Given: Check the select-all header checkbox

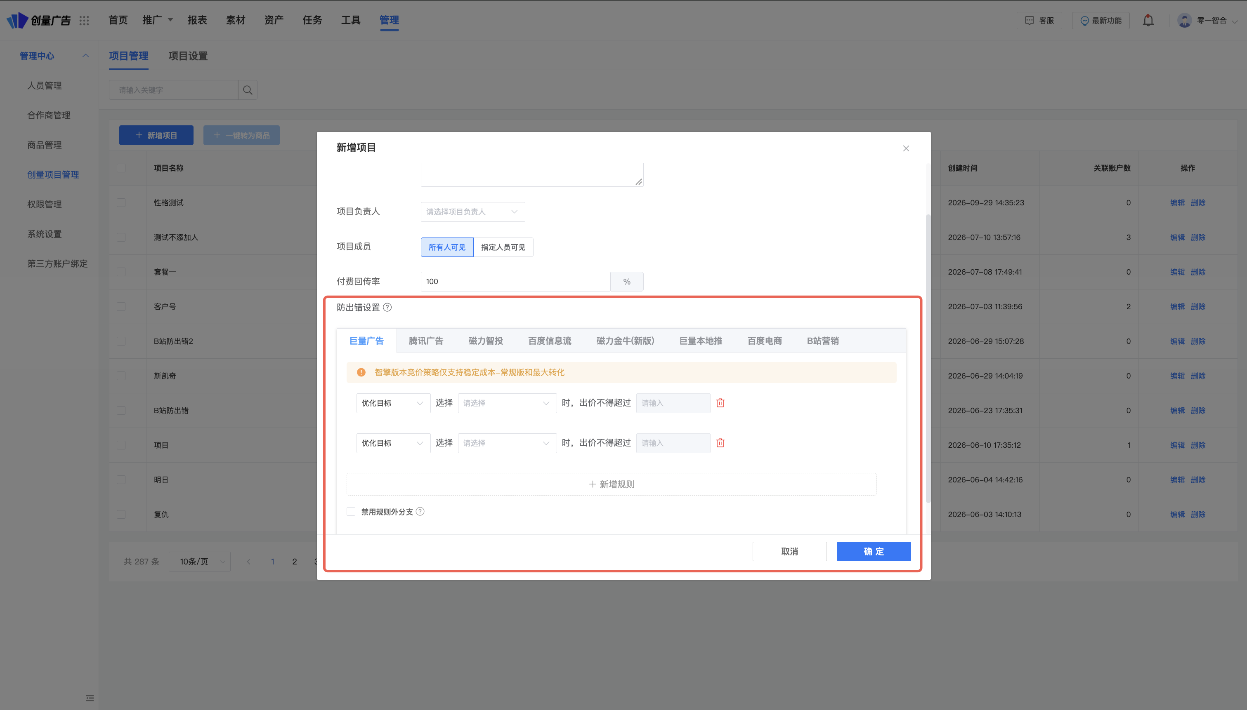Looking at the screenshot, I should pos(121,168).
